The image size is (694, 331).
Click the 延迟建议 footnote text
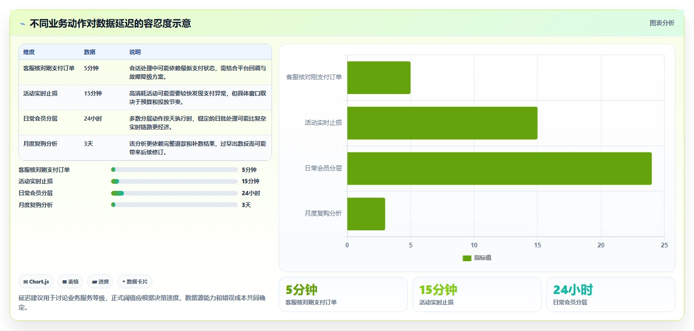click(142, 303)
